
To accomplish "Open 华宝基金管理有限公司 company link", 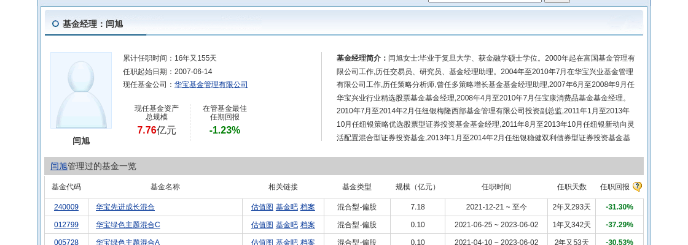I will coord(211,85).
